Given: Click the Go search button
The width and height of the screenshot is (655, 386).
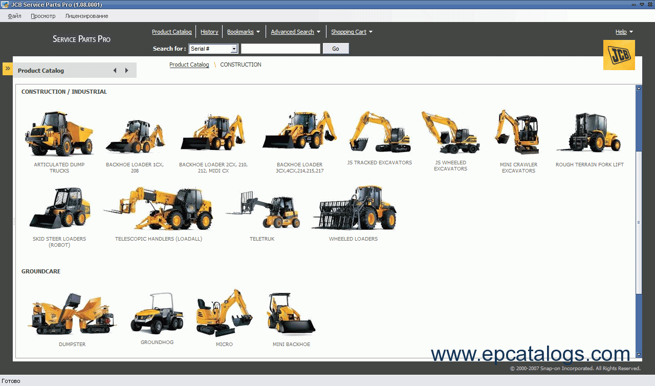Looking at the screenshot, I should (x=336, y=49).
